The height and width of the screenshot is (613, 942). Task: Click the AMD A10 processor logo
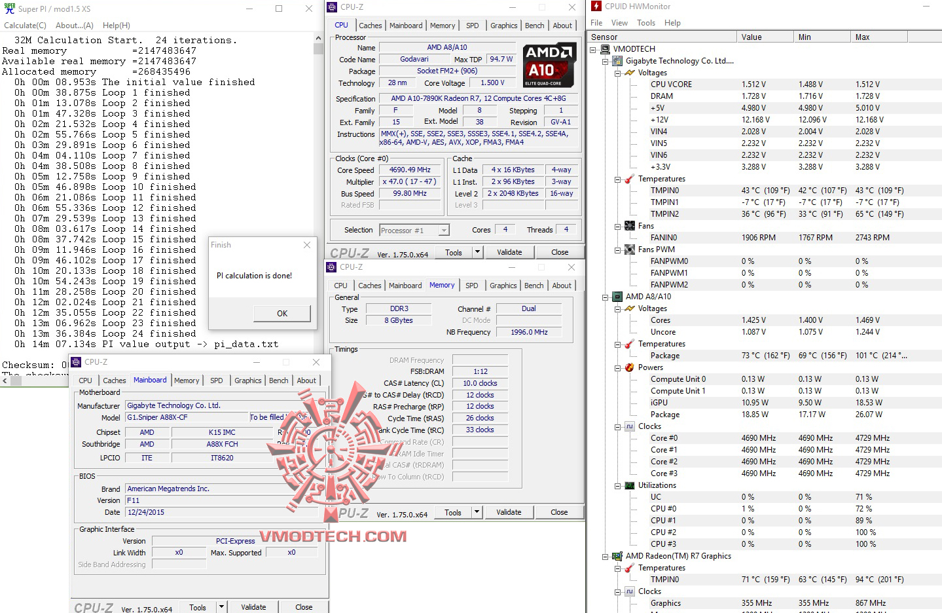pyautogui.click(x=549, y=65)
